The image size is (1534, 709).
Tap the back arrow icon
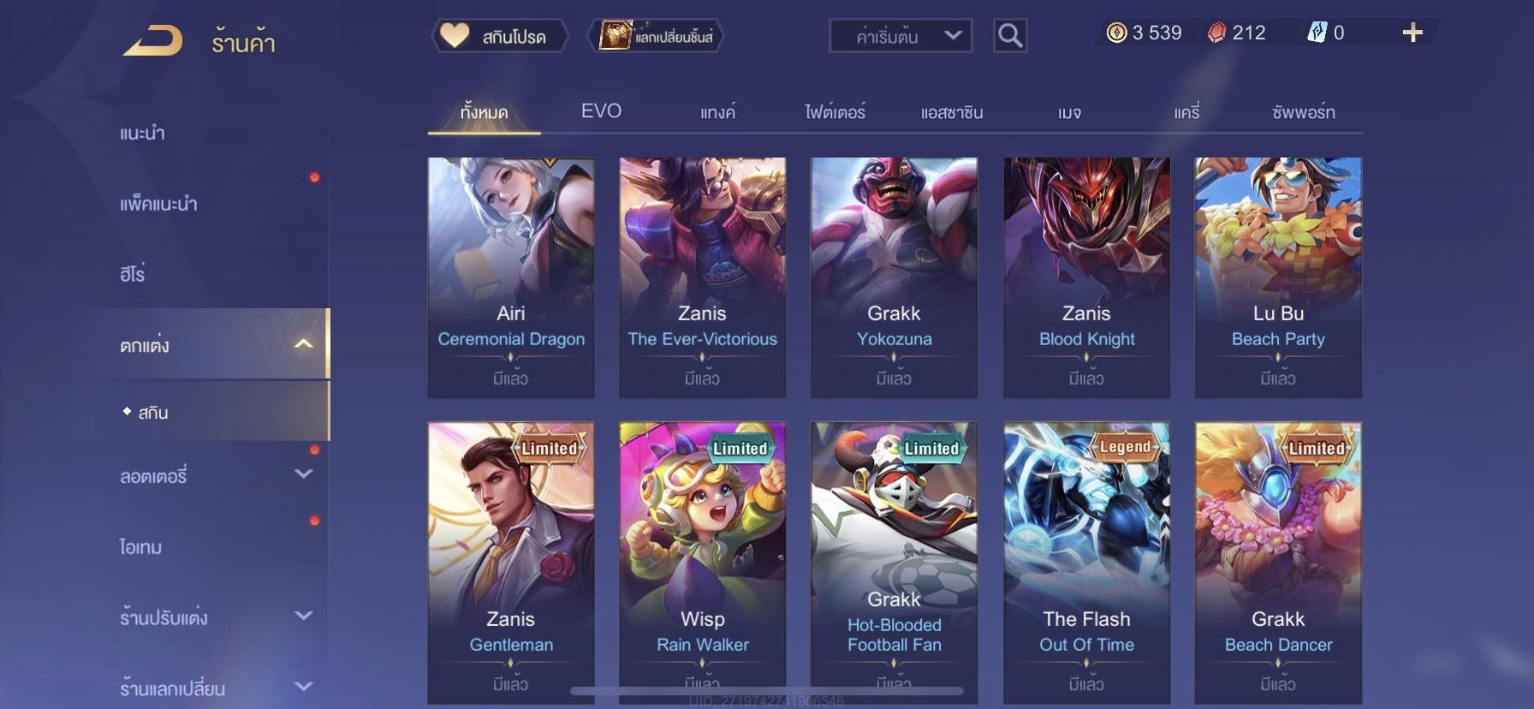tap(152, 40)
